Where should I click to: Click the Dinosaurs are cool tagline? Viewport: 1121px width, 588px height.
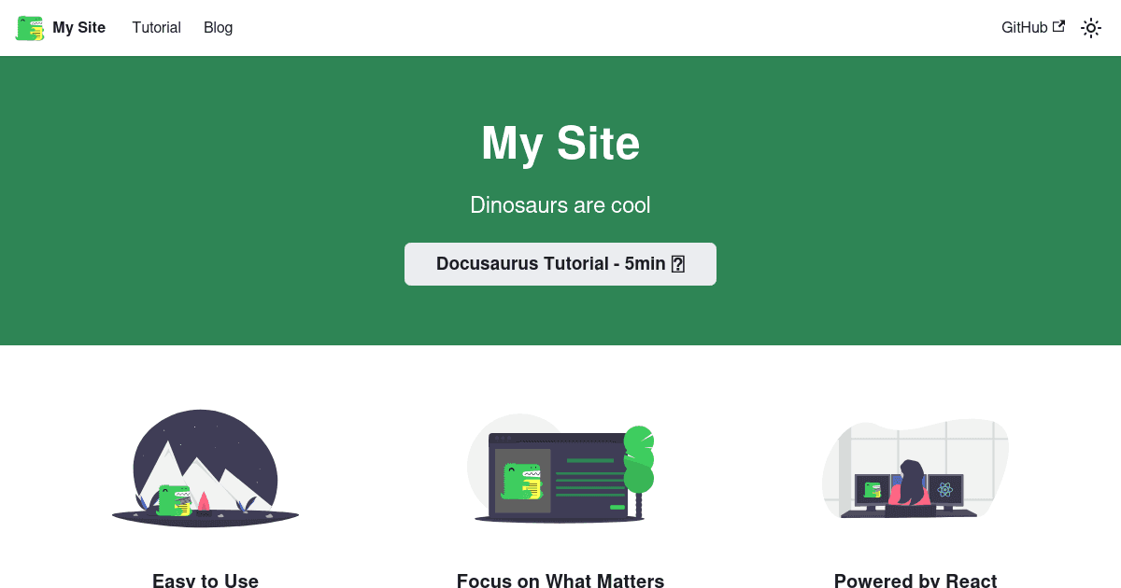(560, 205)
